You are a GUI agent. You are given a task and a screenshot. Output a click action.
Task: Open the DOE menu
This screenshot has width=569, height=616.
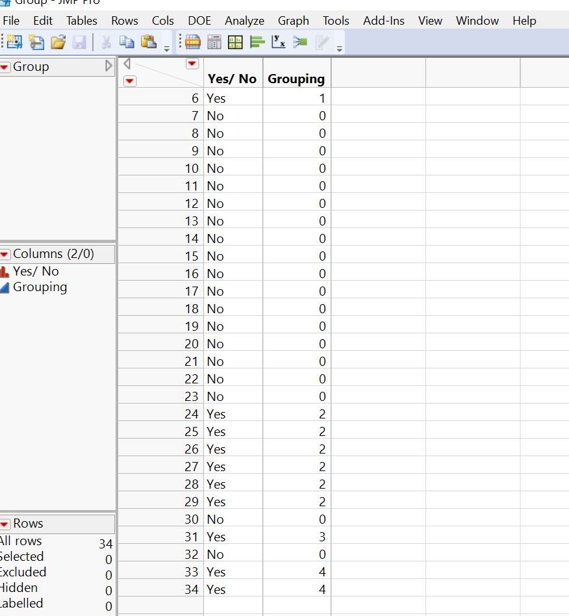199,20
